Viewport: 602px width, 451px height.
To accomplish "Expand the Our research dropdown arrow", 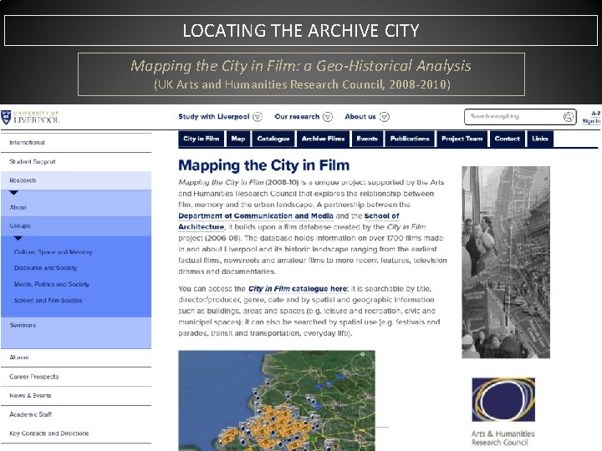I will pos(328,117).
